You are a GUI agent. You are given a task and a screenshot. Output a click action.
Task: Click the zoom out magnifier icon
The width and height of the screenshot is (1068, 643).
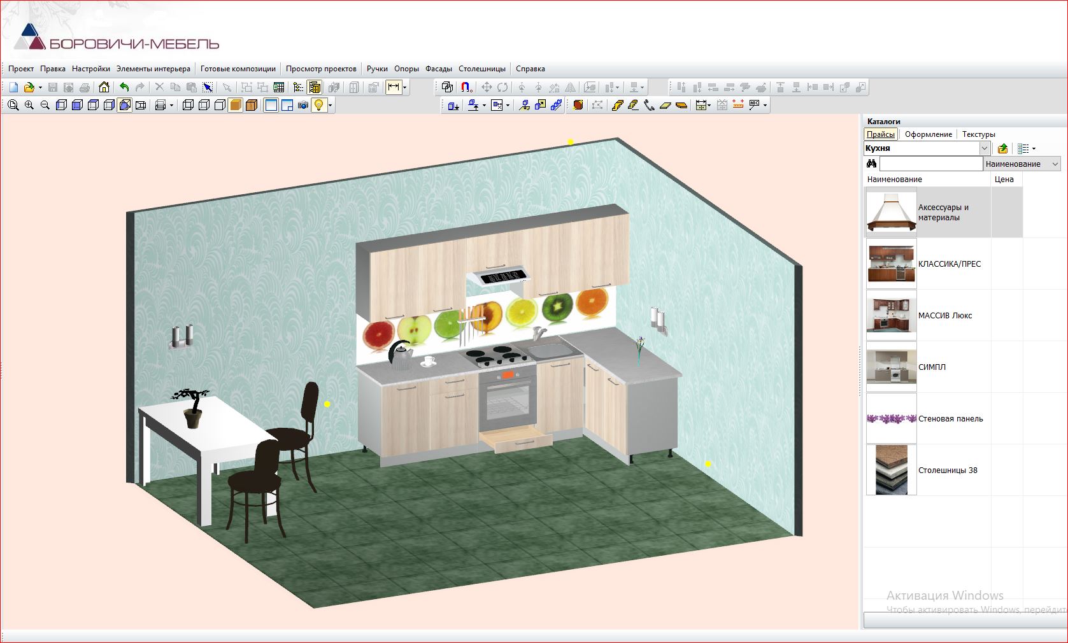pyautogui.click(x=45, y=105)
